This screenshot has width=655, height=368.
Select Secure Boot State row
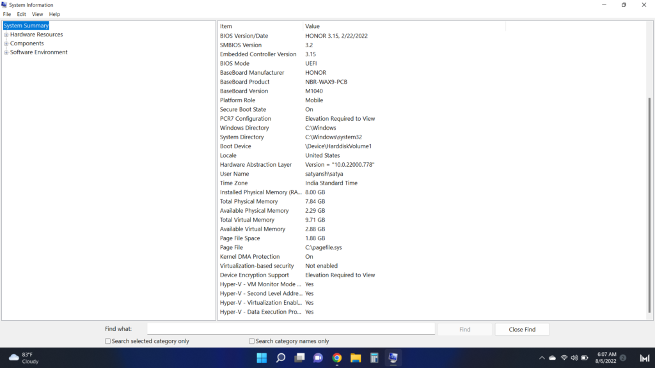(362, 109)
